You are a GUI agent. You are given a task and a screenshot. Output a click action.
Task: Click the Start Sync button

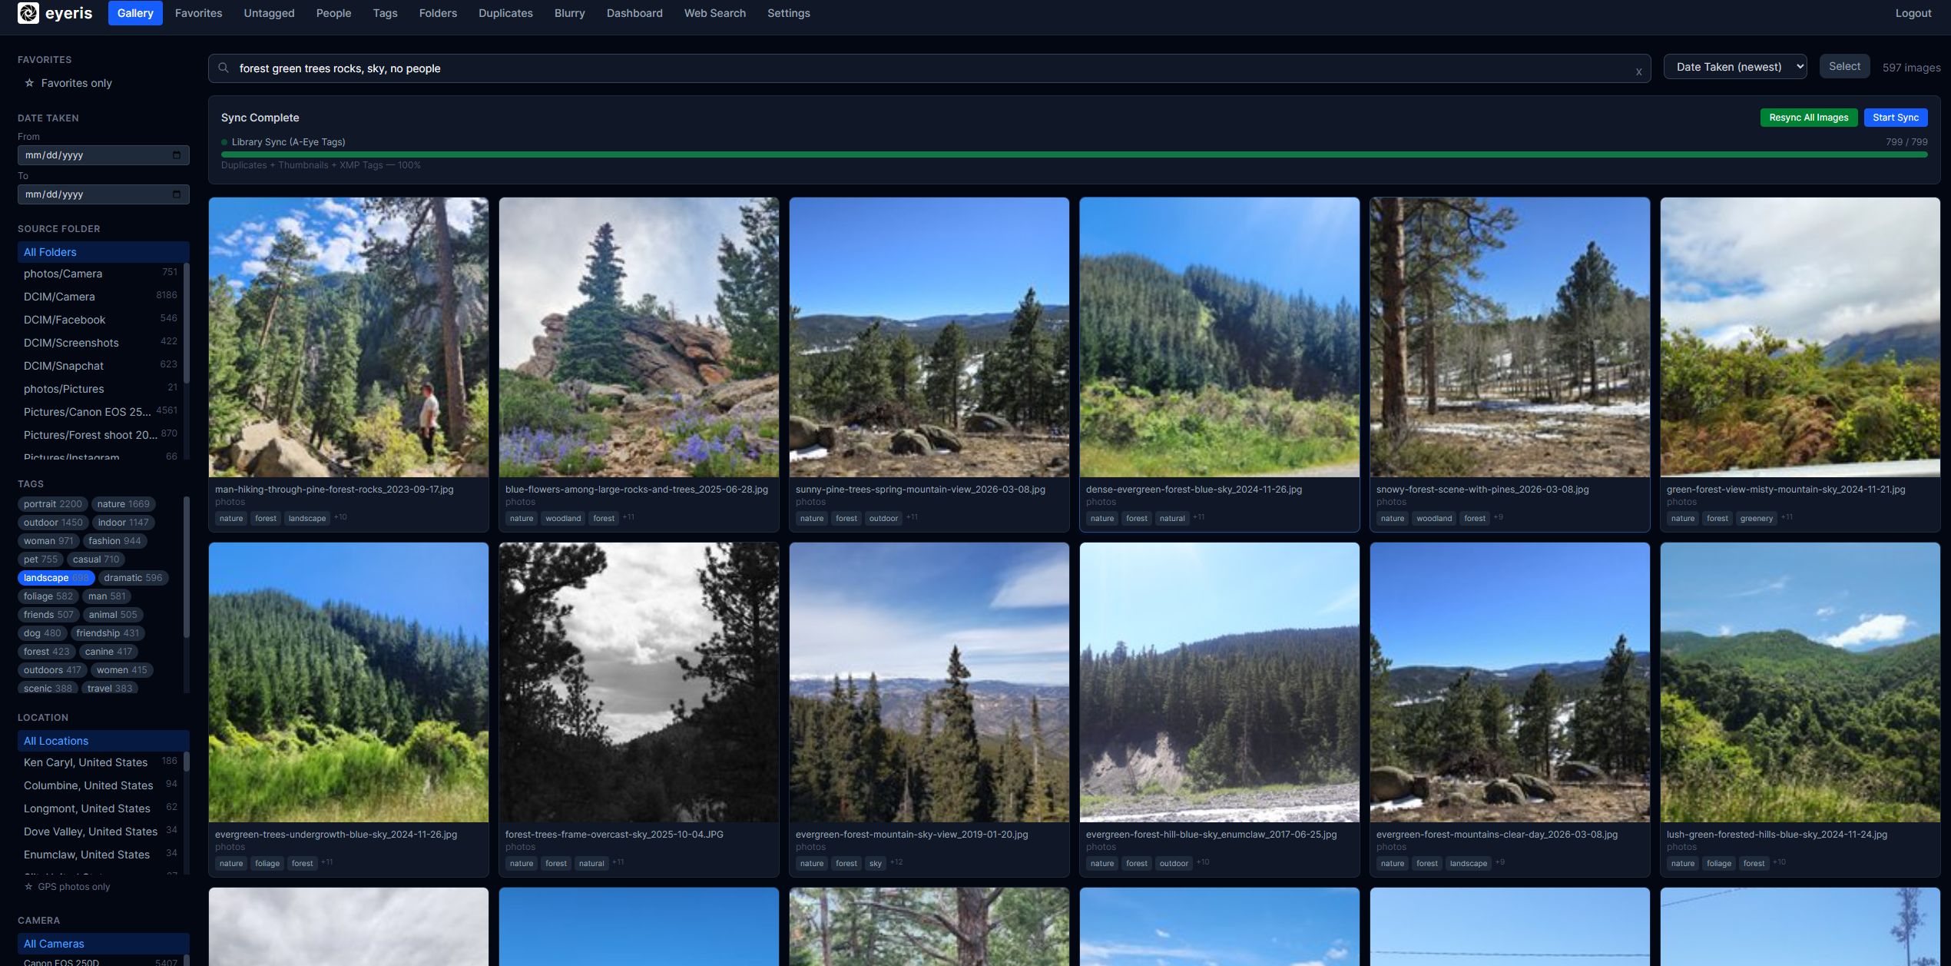(x=1895, y=118)
